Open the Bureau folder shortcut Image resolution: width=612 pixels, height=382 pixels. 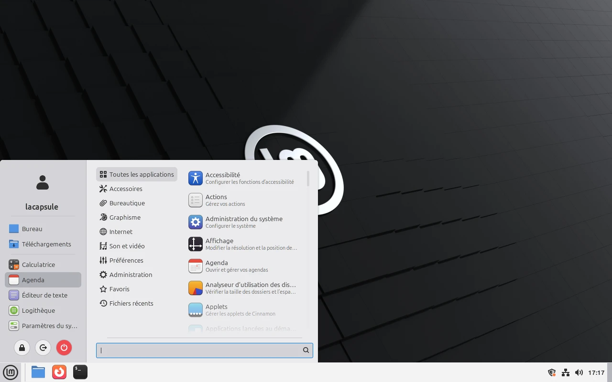tap(43, 229)
